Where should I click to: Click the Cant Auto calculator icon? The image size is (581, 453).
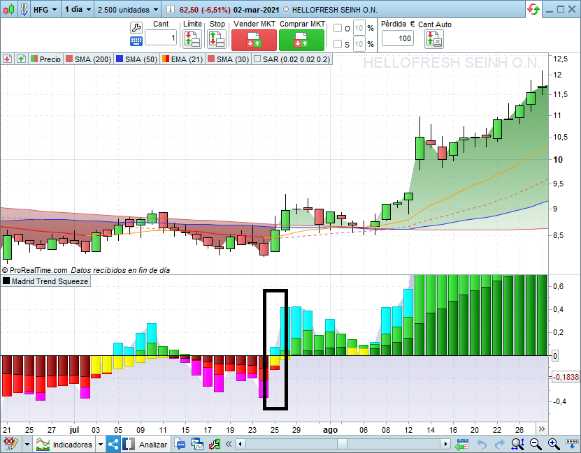434,39
